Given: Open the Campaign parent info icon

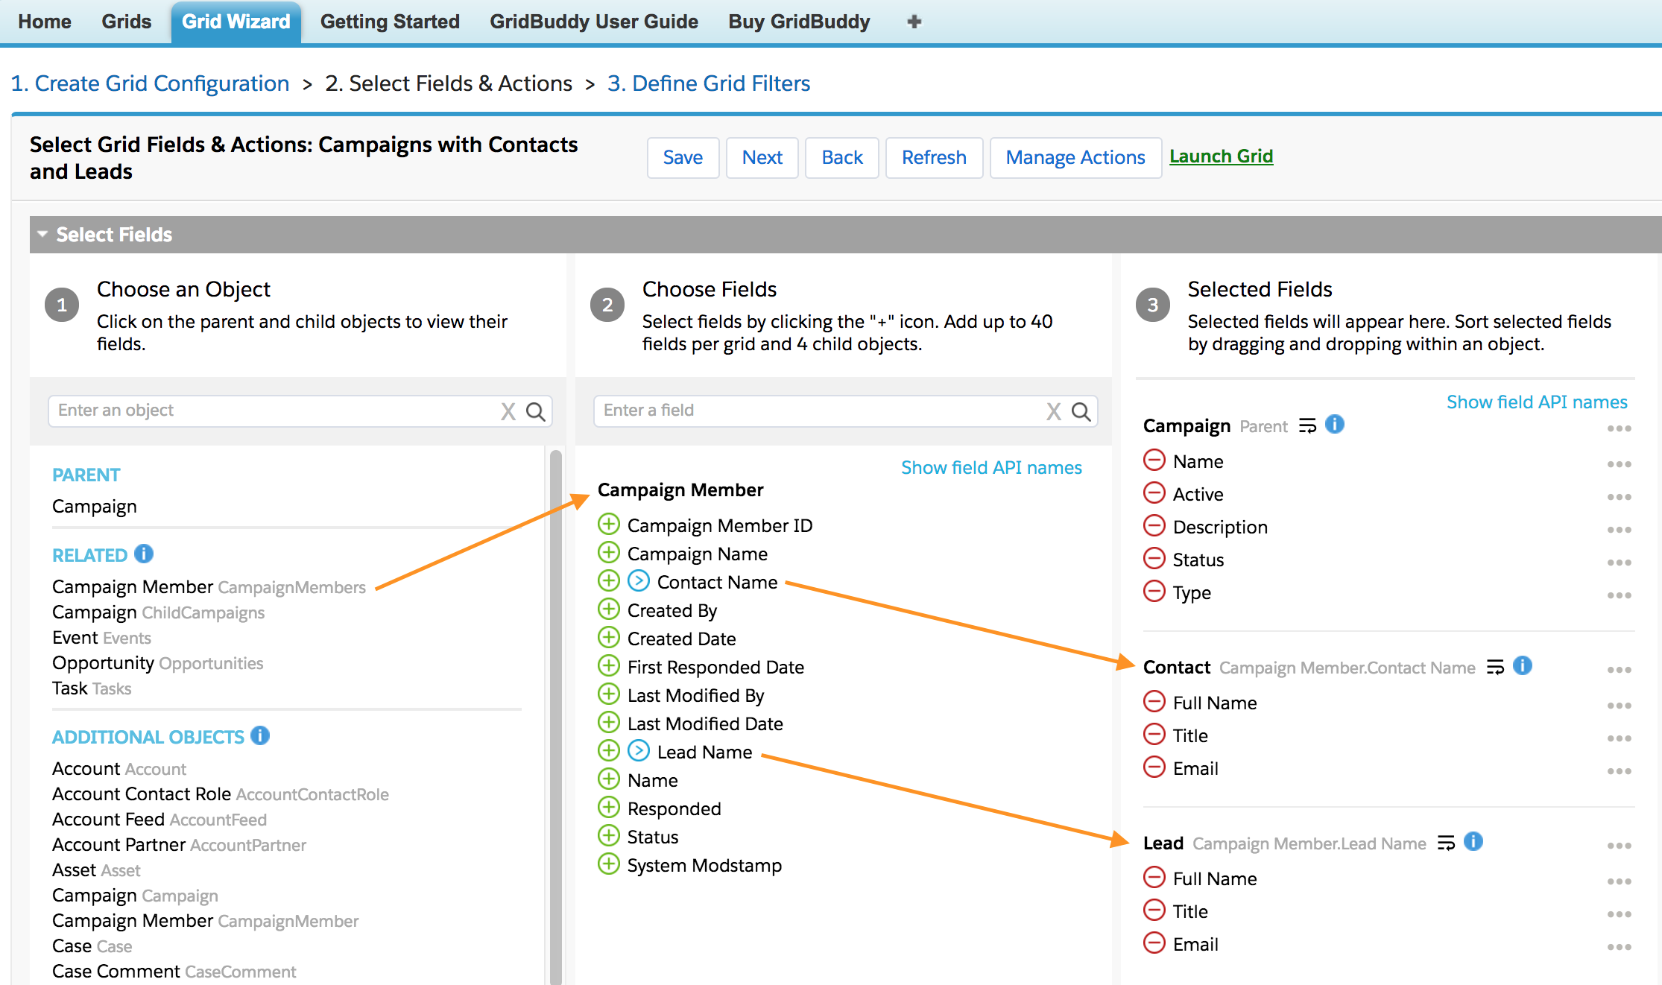Looking at the screenshot, I should point(1335,425).
